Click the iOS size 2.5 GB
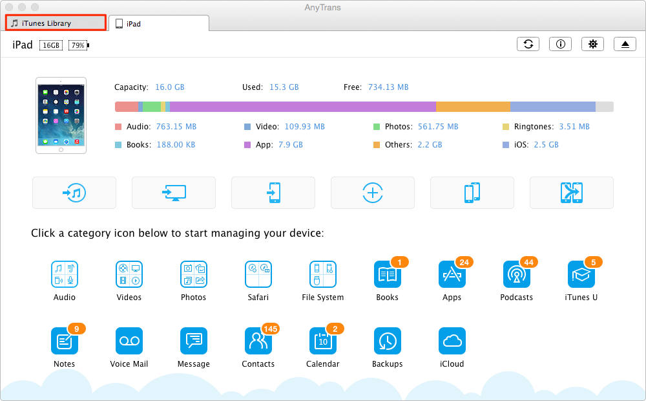This screenshot has width=646, height=401. pyautogui.click(x=547, y=145)
